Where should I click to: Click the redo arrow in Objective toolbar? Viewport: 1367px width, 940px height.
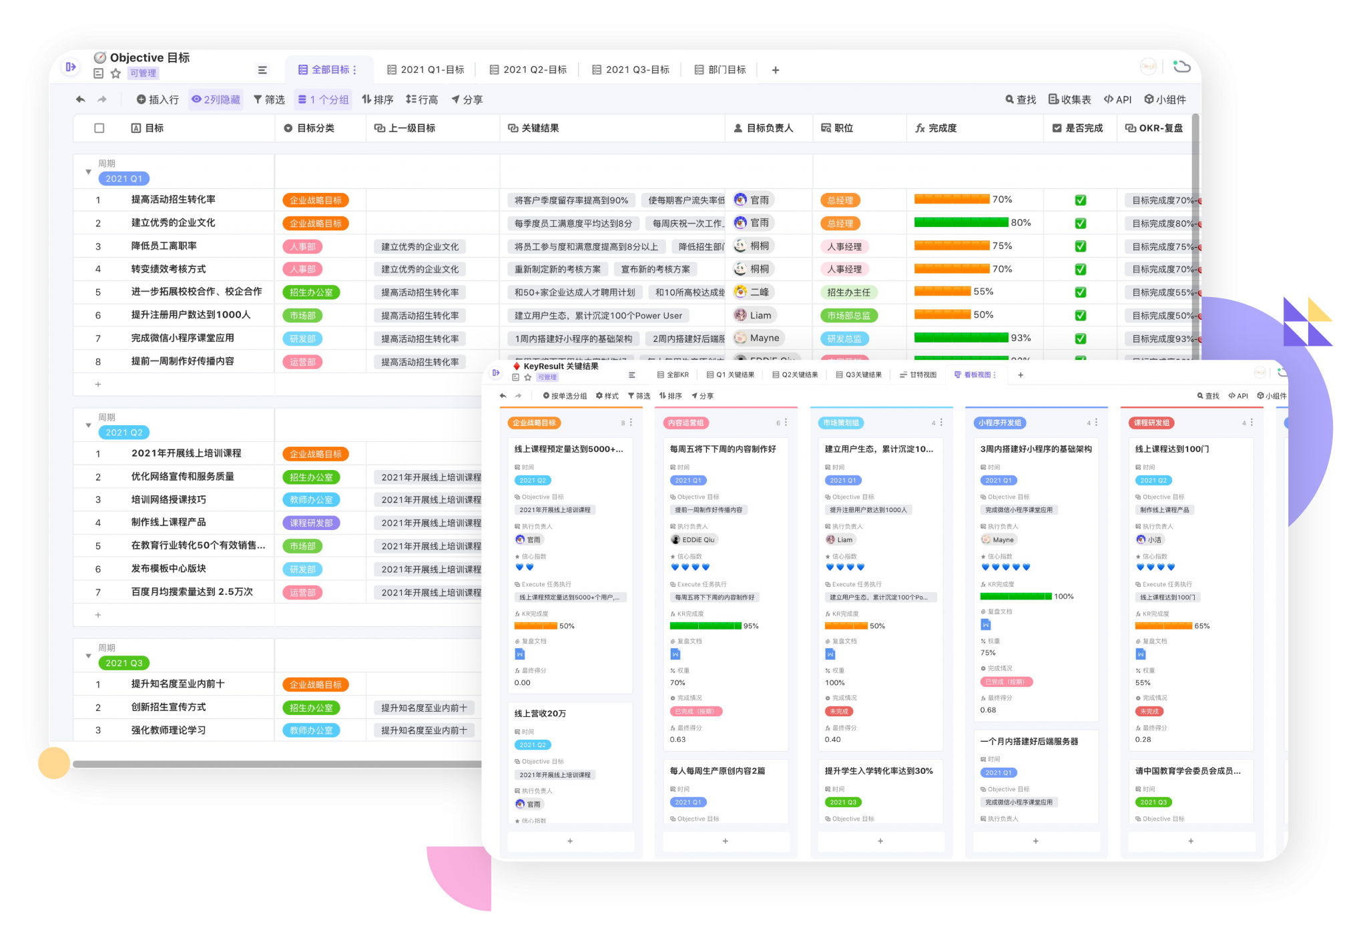(102, 99)
